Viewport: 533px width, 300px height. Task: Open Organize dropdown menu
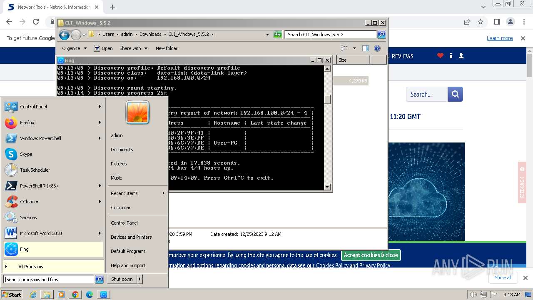coord(75,48)
